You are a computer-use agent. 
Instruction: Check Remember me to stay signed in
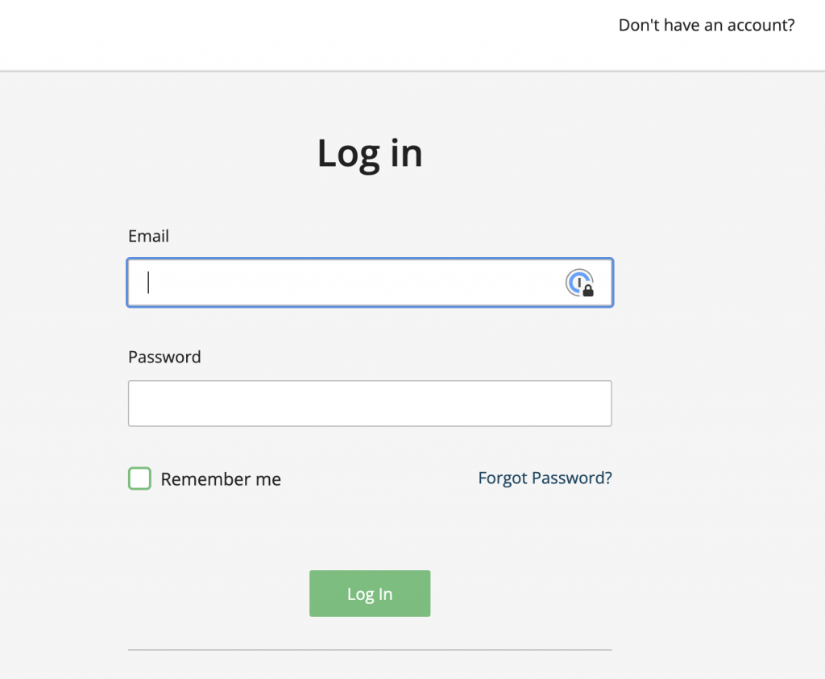pyautogui.click(x=139, y=478)
